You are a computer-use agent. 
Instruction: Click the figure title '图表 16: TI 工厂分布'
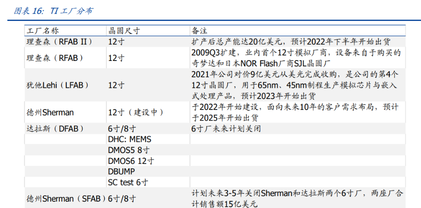pyautogui.click(x=54, y=11)
